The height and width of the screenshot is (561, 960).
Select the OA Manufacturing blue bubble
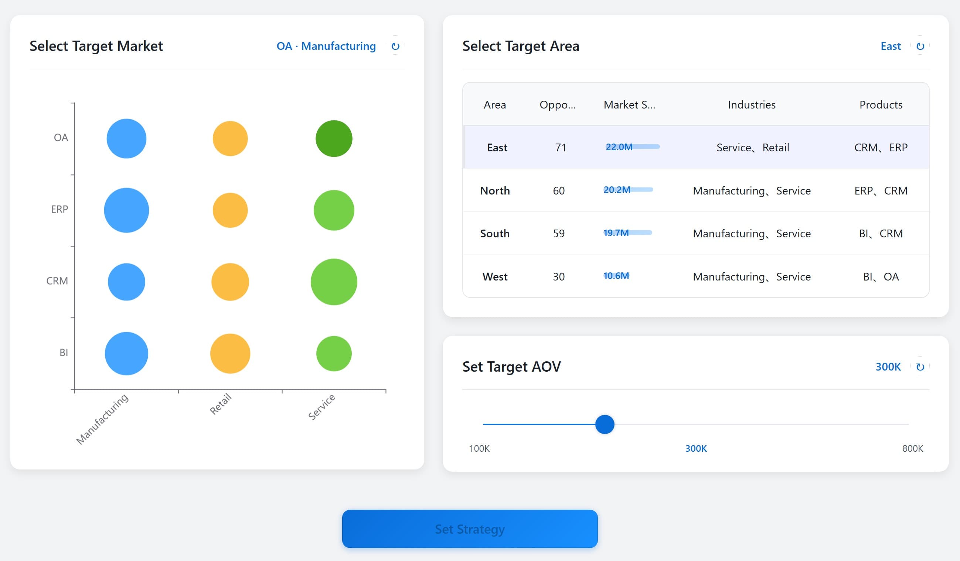click(x=126, y=138)
